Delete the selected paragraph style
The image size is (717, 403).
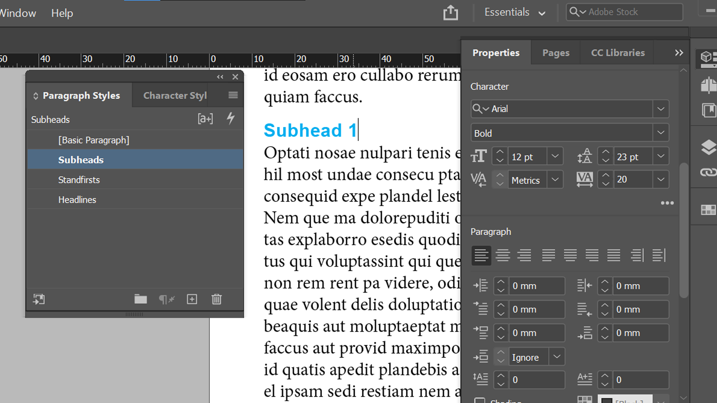click(x=217, y=299)
